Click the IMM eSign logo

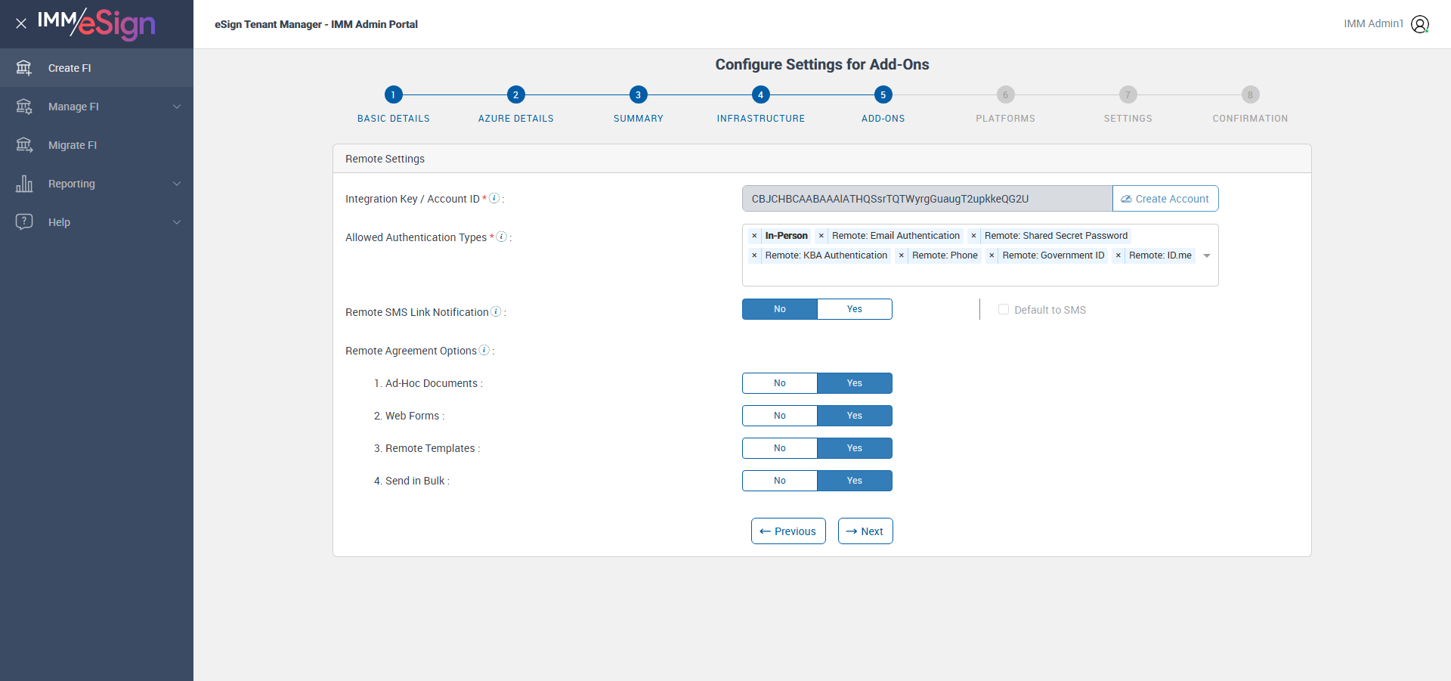click(96, 23)
